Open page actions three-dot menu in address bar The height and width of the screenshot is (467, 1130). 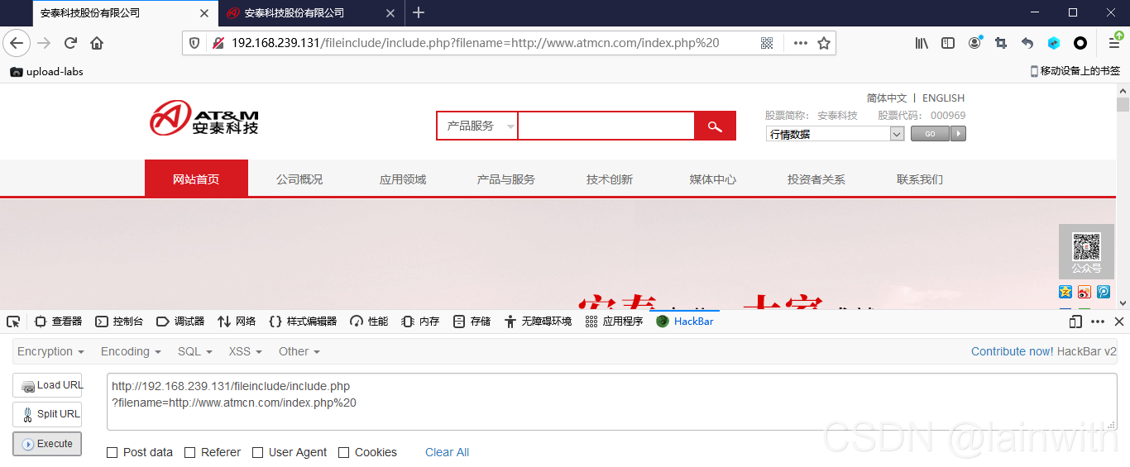800,43
